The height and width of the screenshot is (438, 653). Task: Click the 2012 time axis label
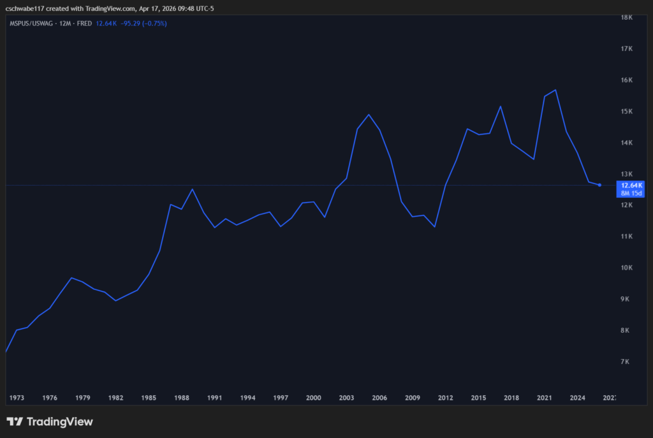pyautogui.click(x=445, y=398)
